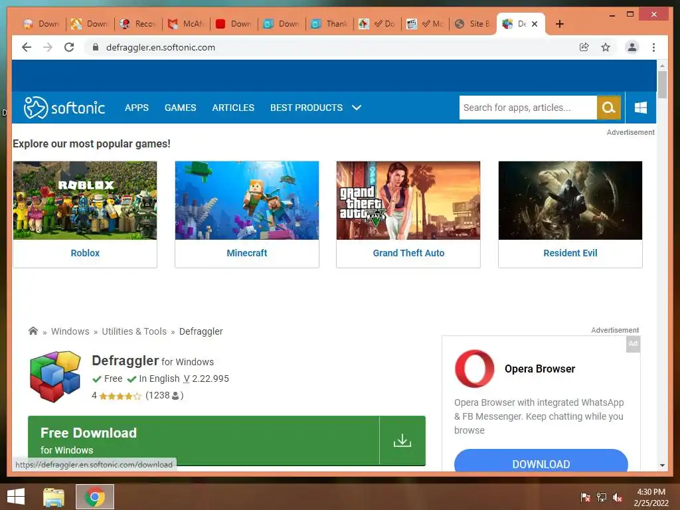Switch to the Do checkmark browser tab
This screenshot has width=680, height=510.
tap(378, 24)
